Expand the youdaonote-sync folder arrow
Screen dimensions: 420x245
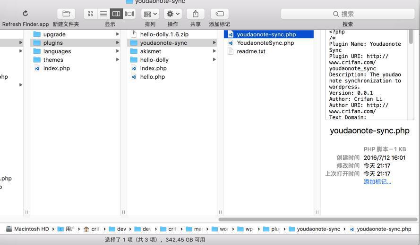pyautogui.click(x=214, y=43)
